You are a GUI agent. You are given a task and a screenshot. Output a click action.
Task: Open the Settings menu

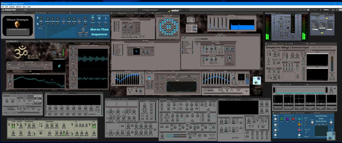[12, 7]
